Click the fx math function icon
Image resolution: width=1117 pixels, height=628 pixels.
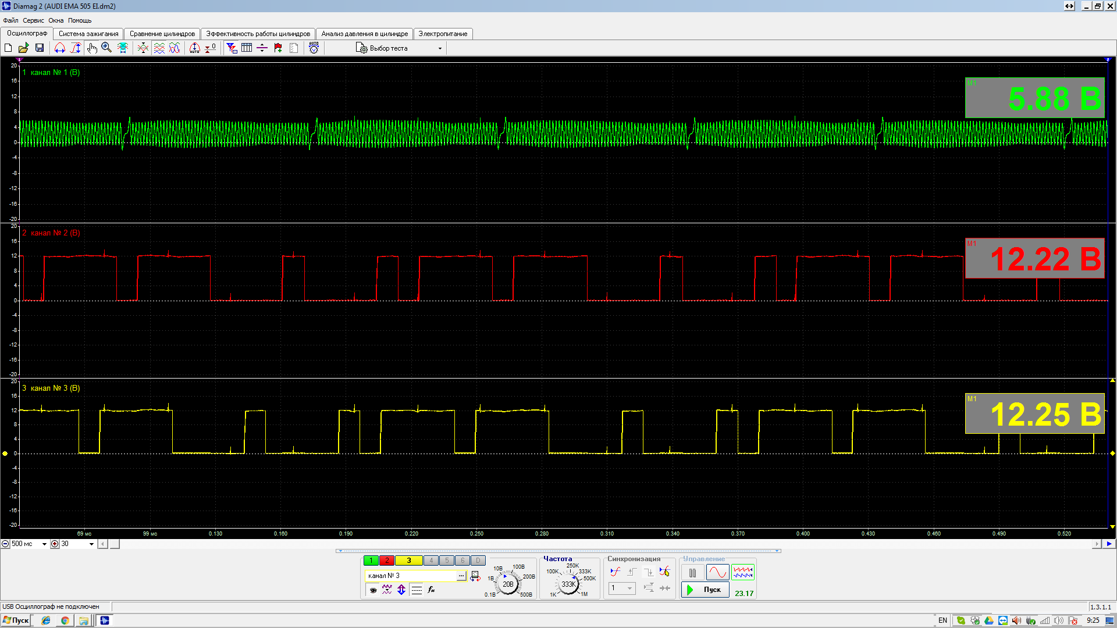pos(431,590)
